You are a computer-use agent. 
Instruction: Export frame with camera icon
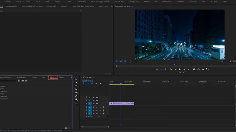tap(203, 69)
